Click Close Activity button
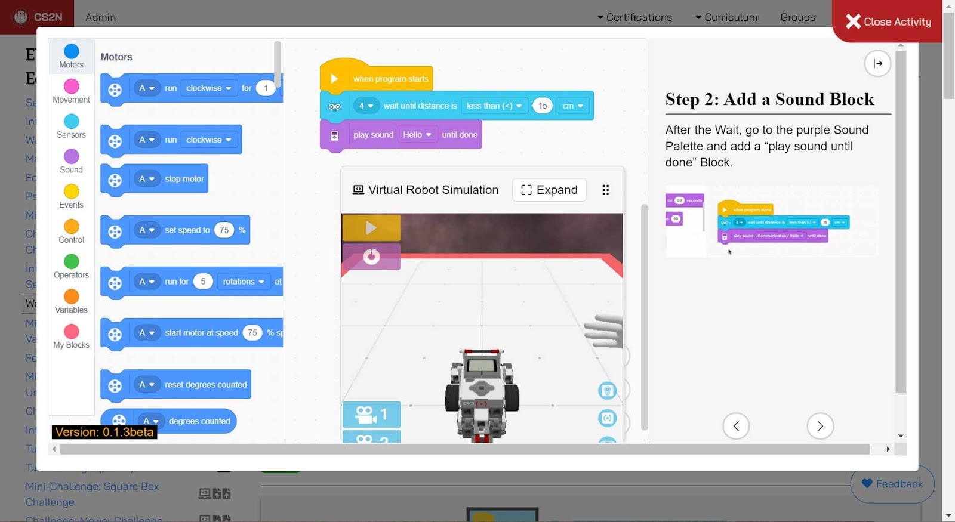Image resolution: width=955 pixels, height=522 pixels. tap(888, 21)
